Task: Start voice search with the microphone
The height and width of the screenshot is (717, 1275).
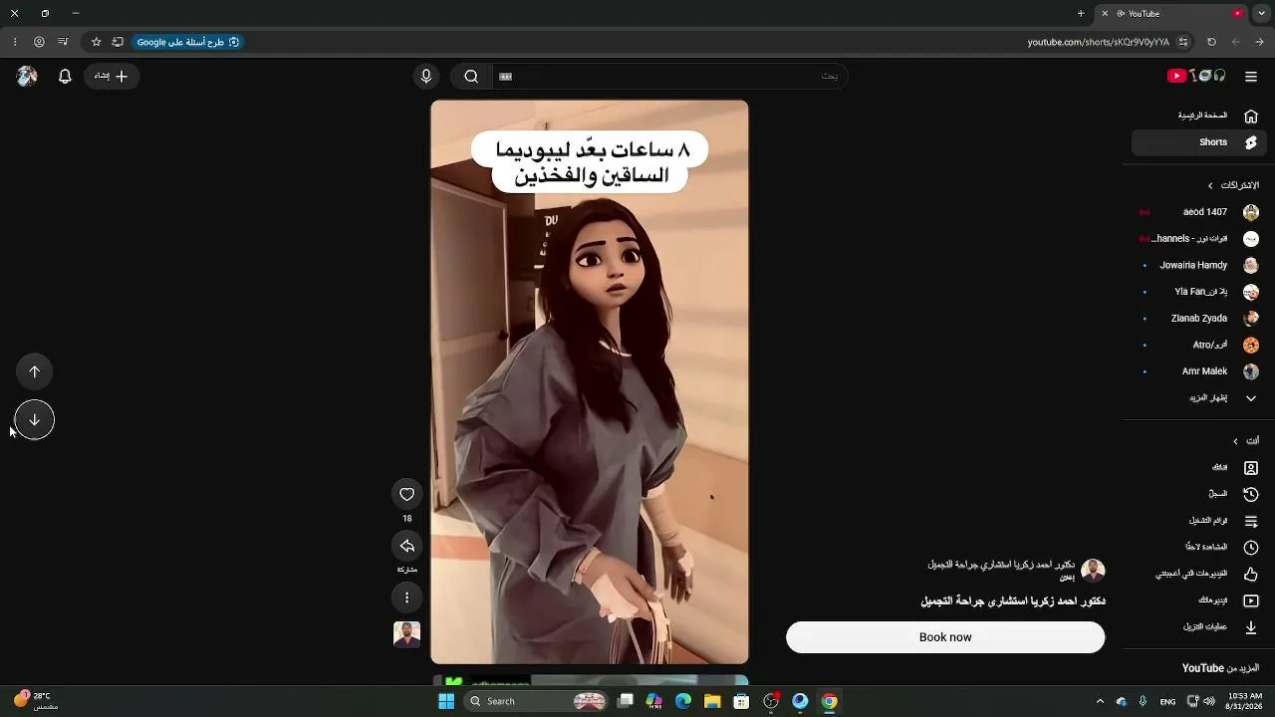Action: click(x=426, y=76)
